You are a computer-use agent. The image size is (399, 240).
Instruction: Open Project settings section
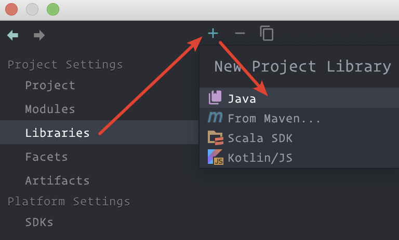pyautogui.click(x=50, y=85)
